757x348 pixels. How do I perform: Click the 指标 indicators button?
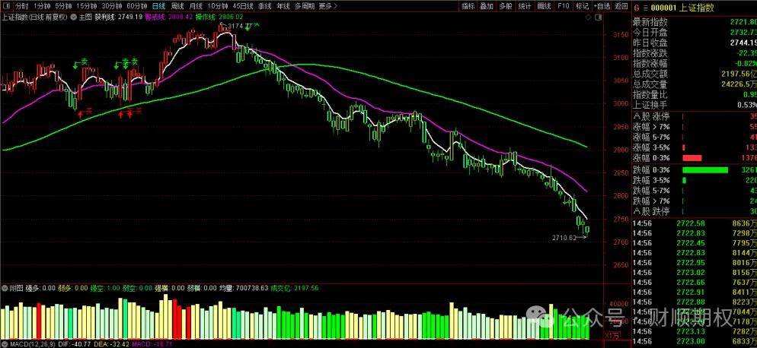[468, 6]
